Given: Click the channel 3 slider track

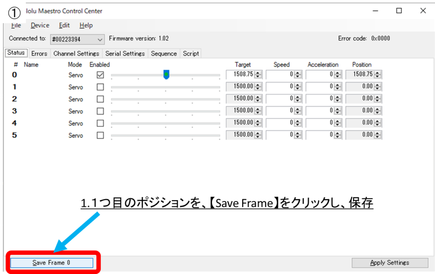Looking at the screenshot, I should [165, 111].
